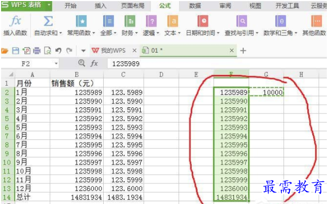Image resolution: width=329 pixels, height=204 pixels.
Task: Click the Print Preview icon
Action: click(x=48, y=51)
